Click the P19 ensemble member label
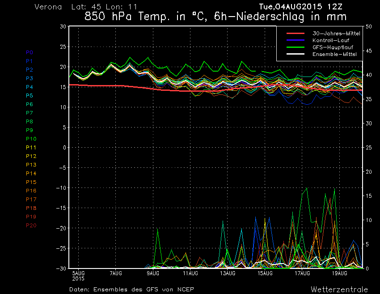 click(31, 217)
